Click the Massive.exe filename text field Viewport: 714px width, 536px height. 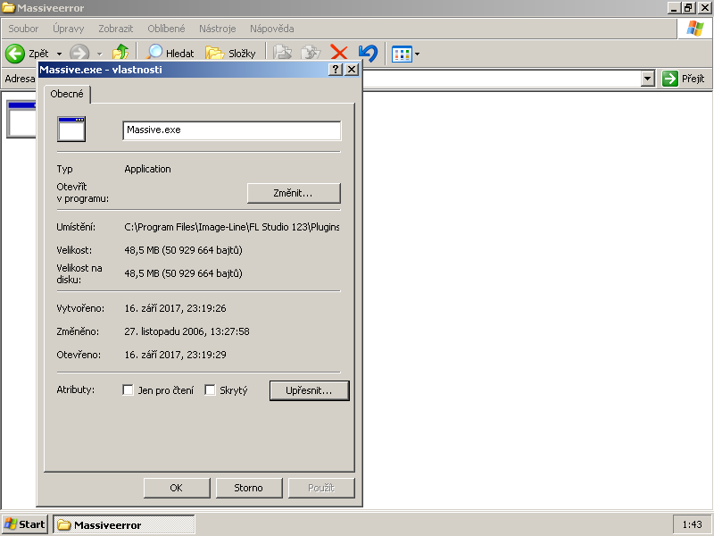231,130
